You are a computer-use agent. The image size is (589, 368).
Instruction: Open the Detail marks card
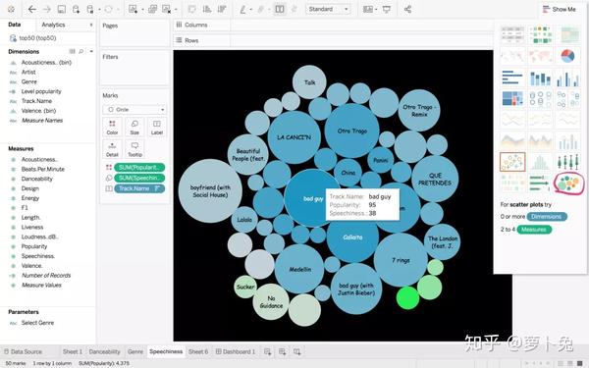112,149
